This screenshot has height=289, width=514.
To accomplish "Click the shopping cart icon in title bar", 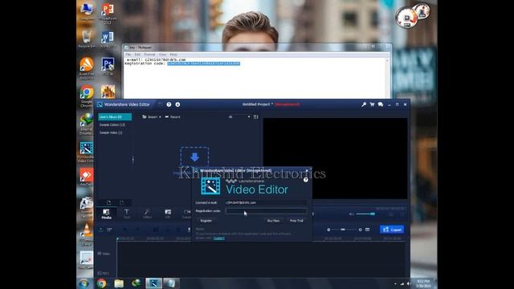I will pyautogui.click(x=372, y=104).
